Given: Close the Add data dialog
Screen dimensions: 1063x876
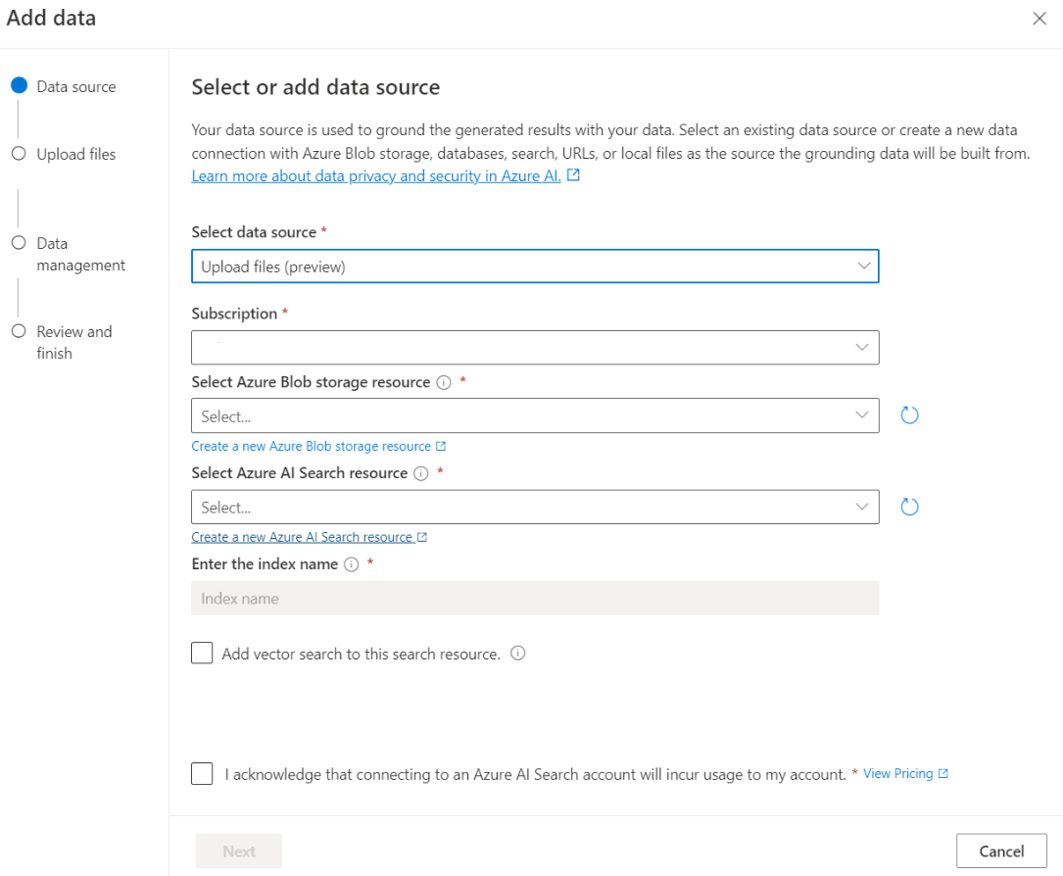Looking at the screenshot, I should 1039,19.
